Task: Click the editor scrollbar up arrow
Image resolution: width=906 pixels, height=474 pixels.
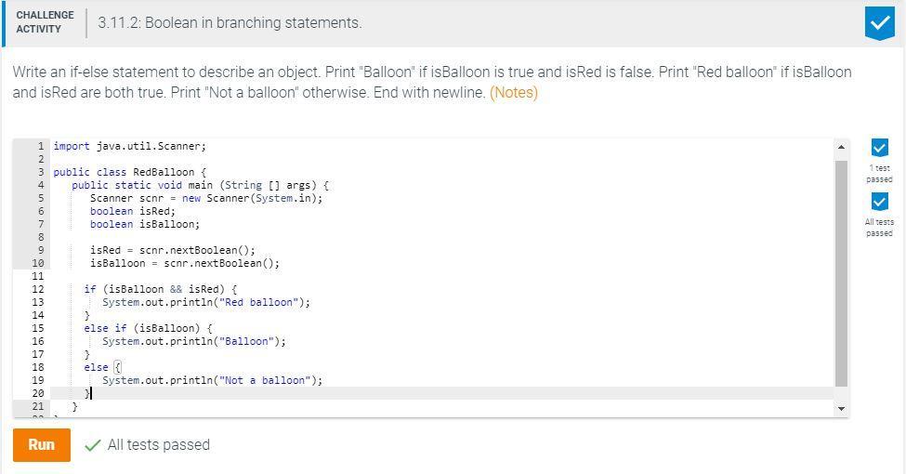Action: click(841, 147)
